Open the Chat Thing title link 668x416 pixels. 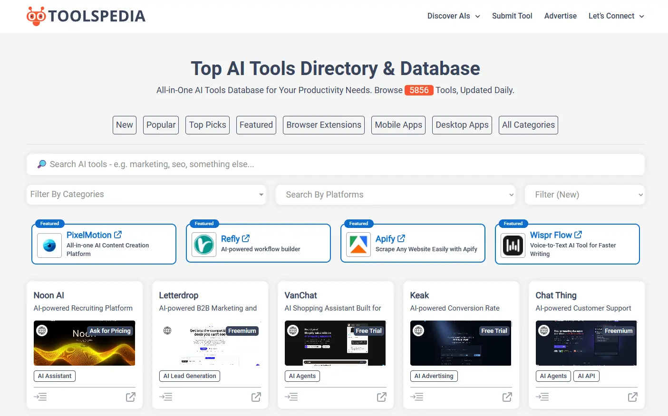(556, 295)
